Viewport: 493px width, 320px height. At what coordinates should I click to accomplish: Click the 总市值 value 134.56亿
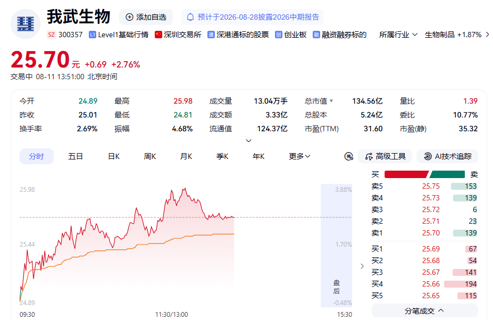pos(367,101)
